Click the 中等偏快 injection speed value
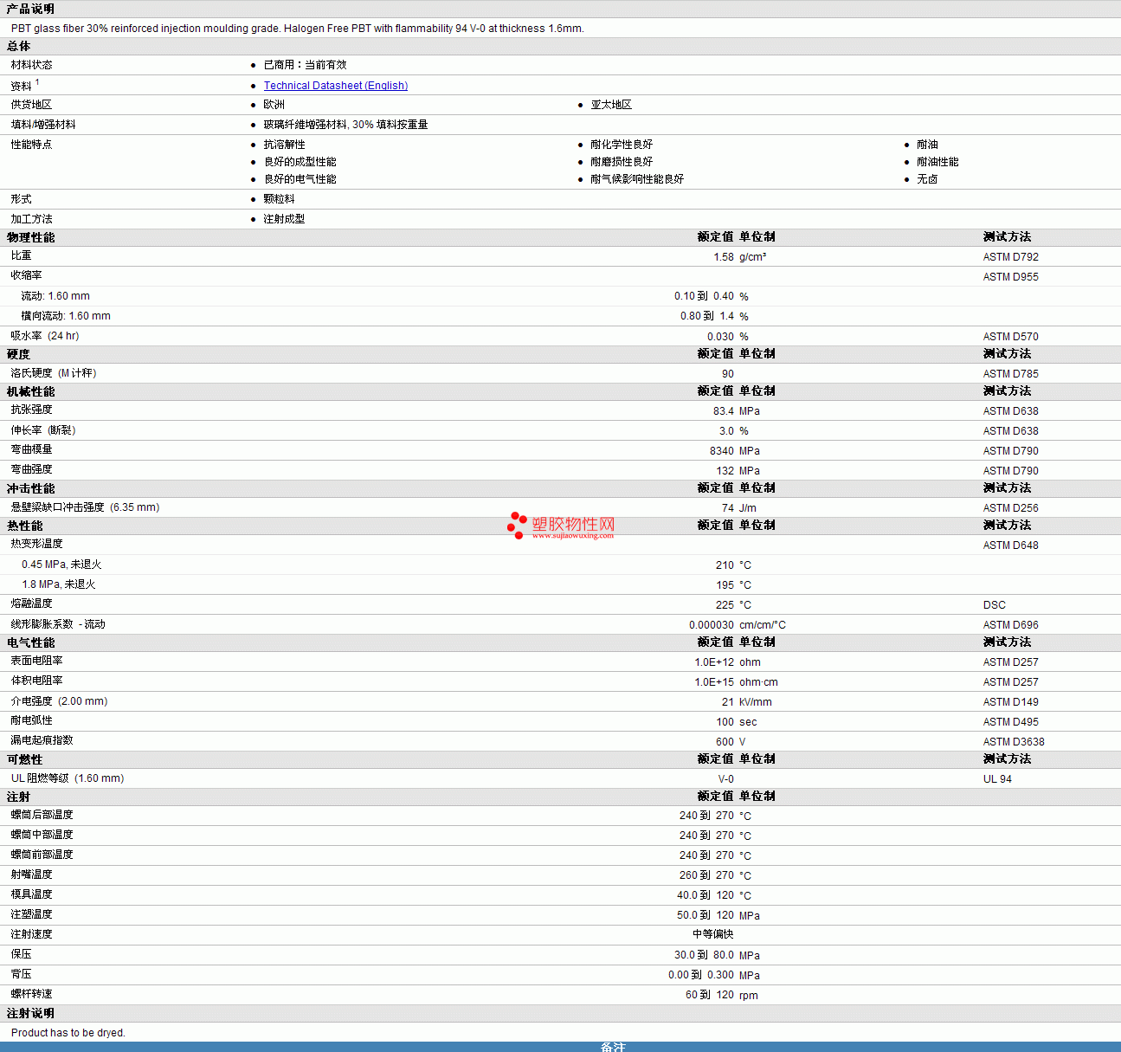This screenshot has width=1121, height=1052. click(712, 934)
